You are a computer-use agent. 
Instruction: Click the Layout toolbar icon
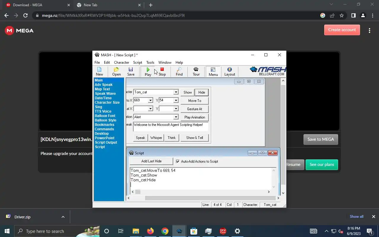point(229,71)
